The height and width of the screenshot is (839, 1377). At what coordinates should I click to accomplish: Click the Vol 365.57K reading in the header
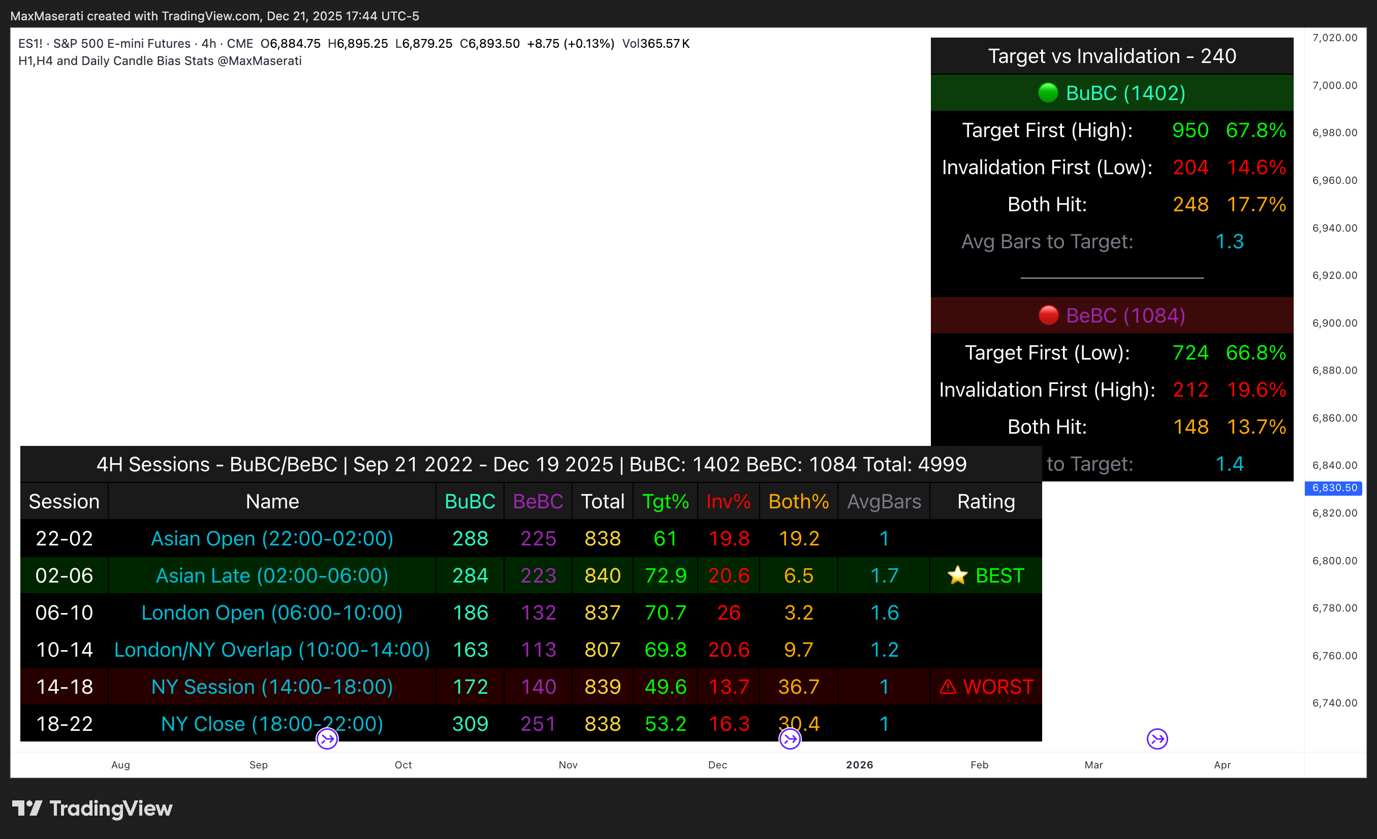[x=656, y=44]
